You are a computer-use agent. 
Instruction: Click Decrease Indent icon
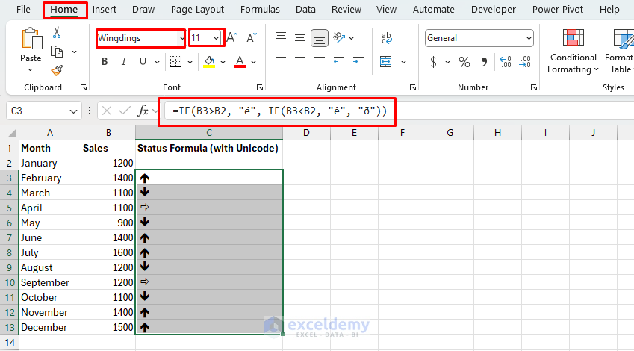(339, 61)
